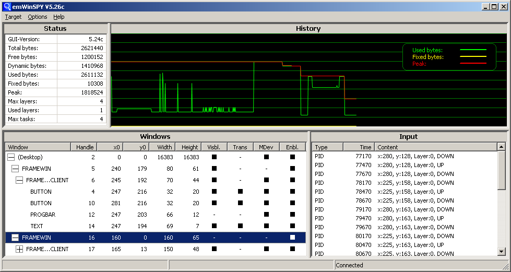Toggle Visbl. marker of (Desktop) row
The width and height of the screenshot is (511, 272).
tap(214, 157)
